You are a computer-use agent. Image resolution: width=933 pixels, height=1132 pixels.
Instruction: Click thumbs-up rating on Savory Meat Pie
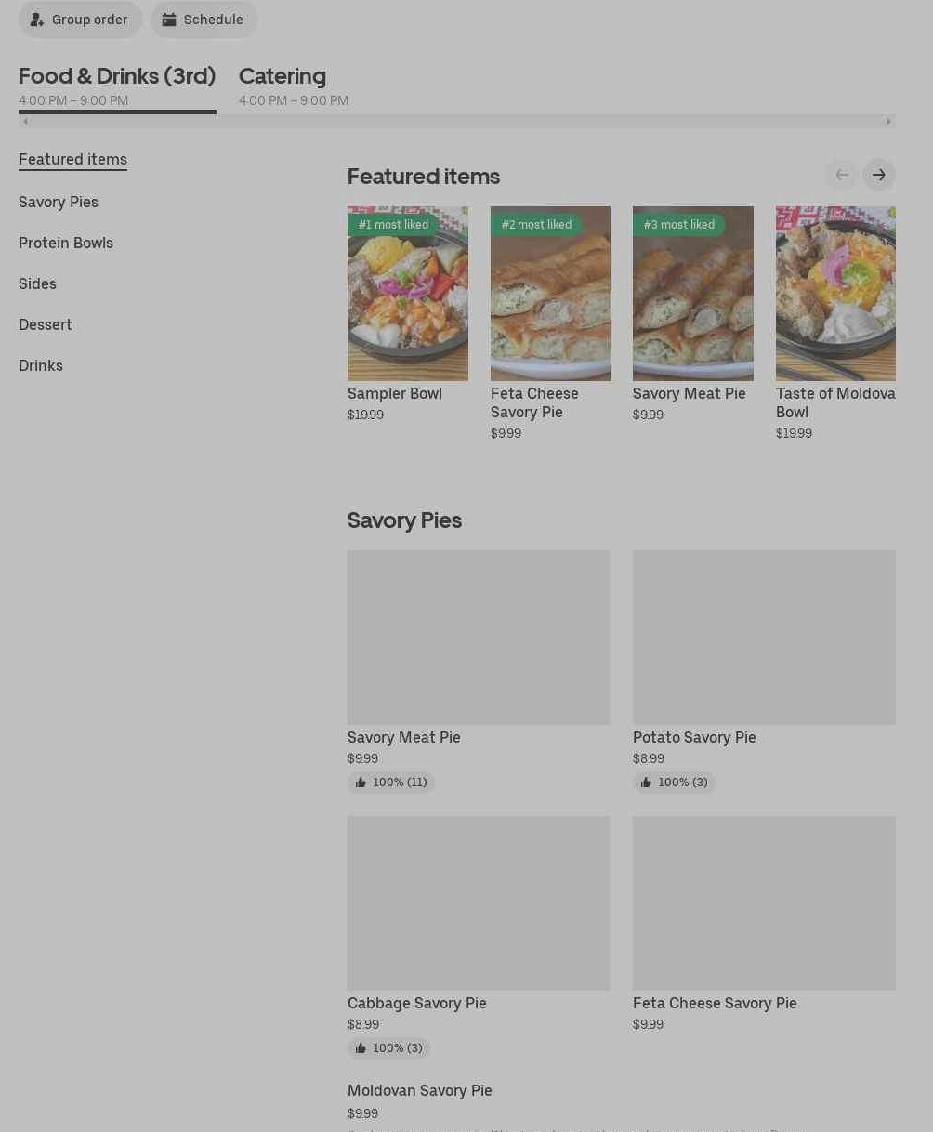pos(390,783)
